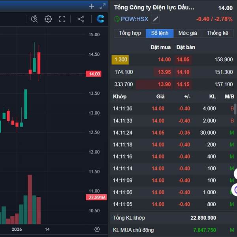Select the 14:11:06 trade row

click(173, 192)
